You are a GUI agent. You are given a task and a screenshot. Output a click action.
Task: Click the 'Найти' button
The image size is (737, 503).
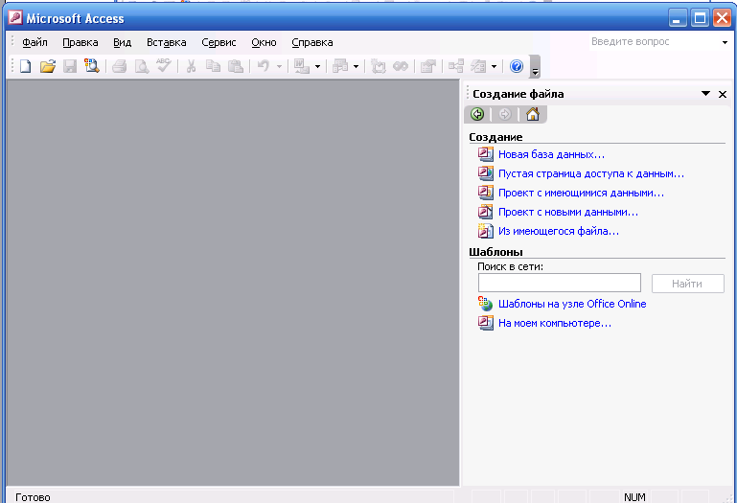tap(688, 284)
